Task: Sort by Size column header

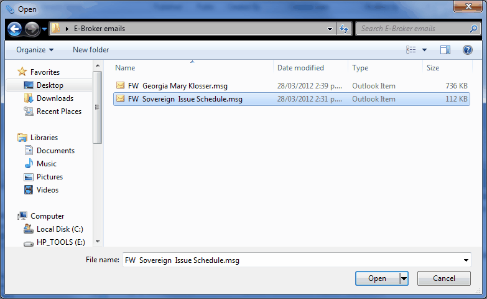Action: [433, 68]
